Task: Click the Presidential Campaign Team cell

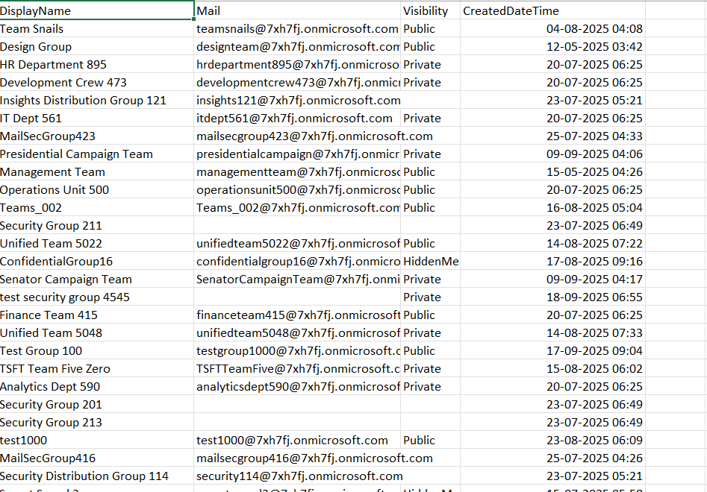Action: 96,154
